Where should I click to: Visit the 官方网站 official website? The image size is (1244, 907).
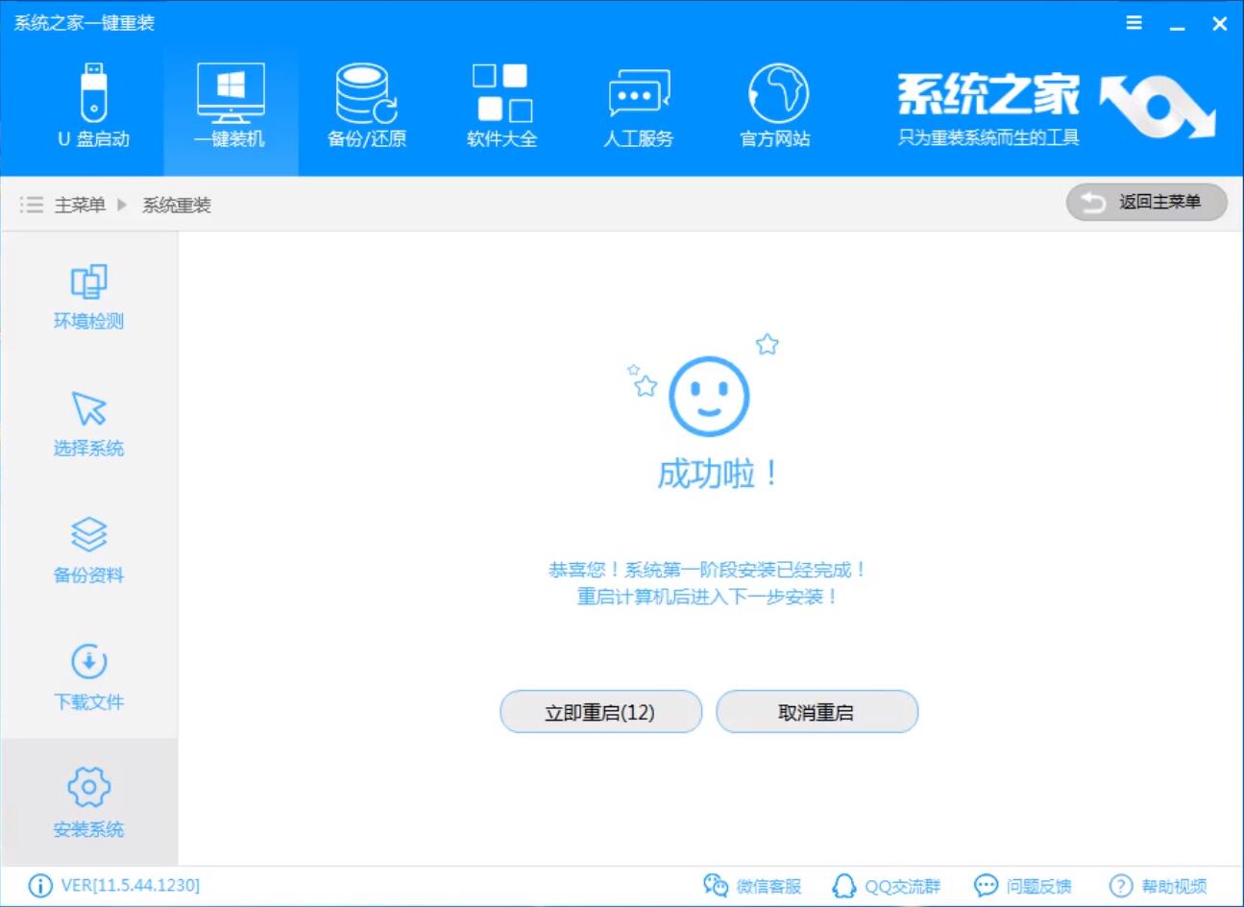775,101
